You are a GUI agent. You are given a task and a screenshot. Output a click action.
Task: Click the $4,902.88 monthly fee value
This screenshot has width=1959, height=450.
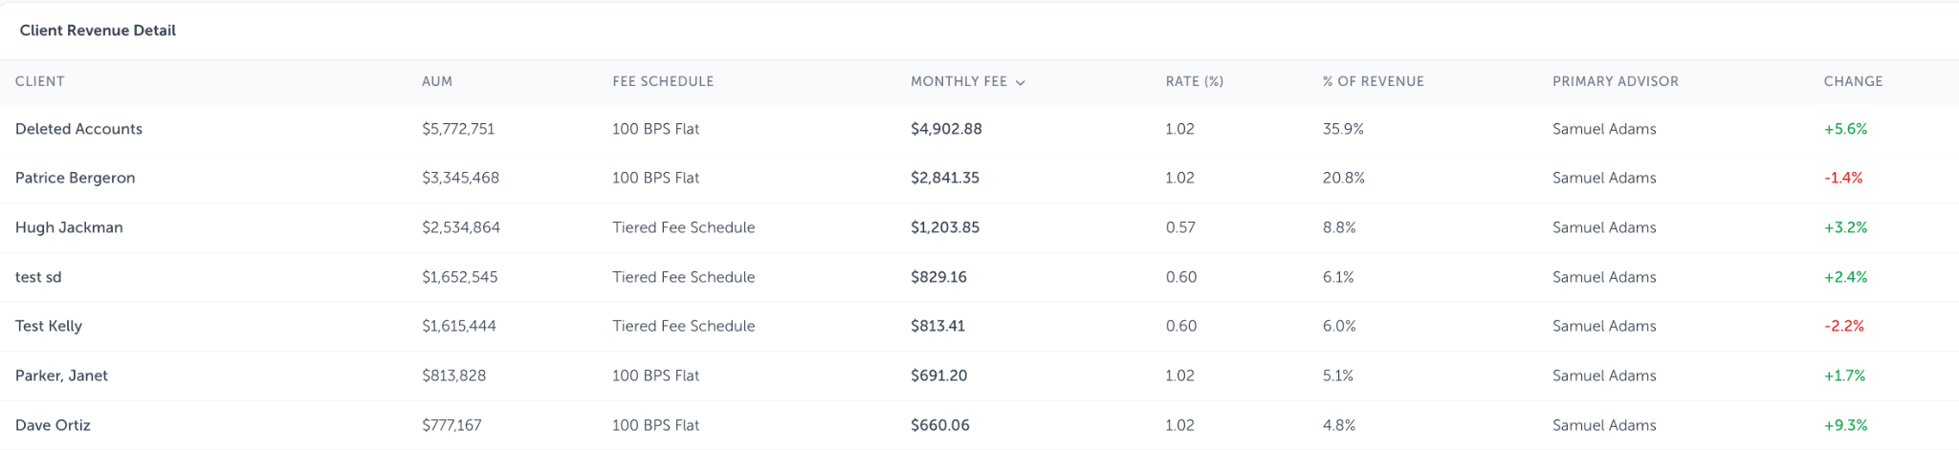click(x=946, y=129)
